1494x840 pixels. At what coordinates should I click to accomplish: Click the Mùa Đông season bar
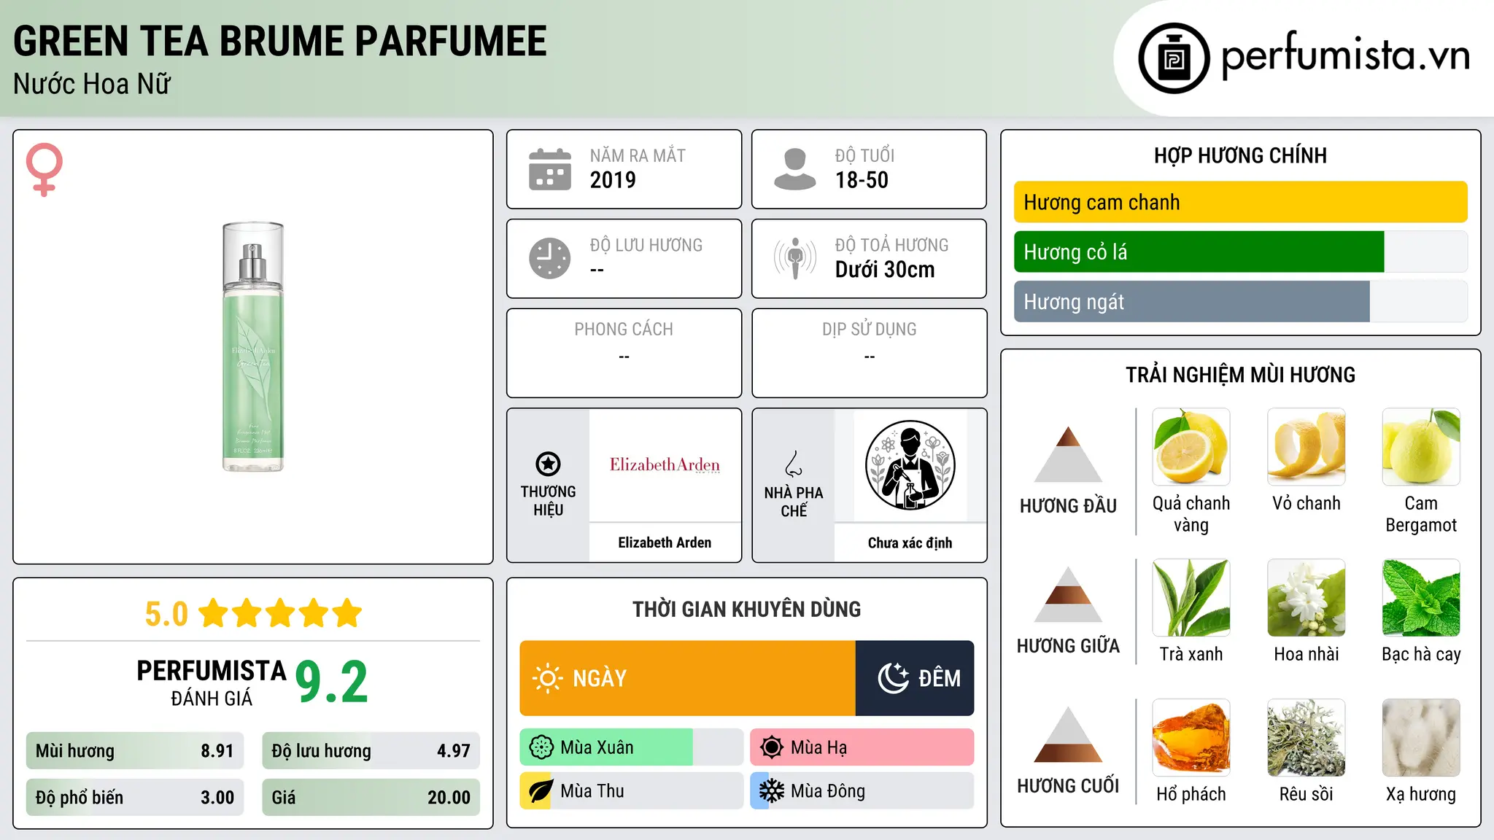click(862, 791)
